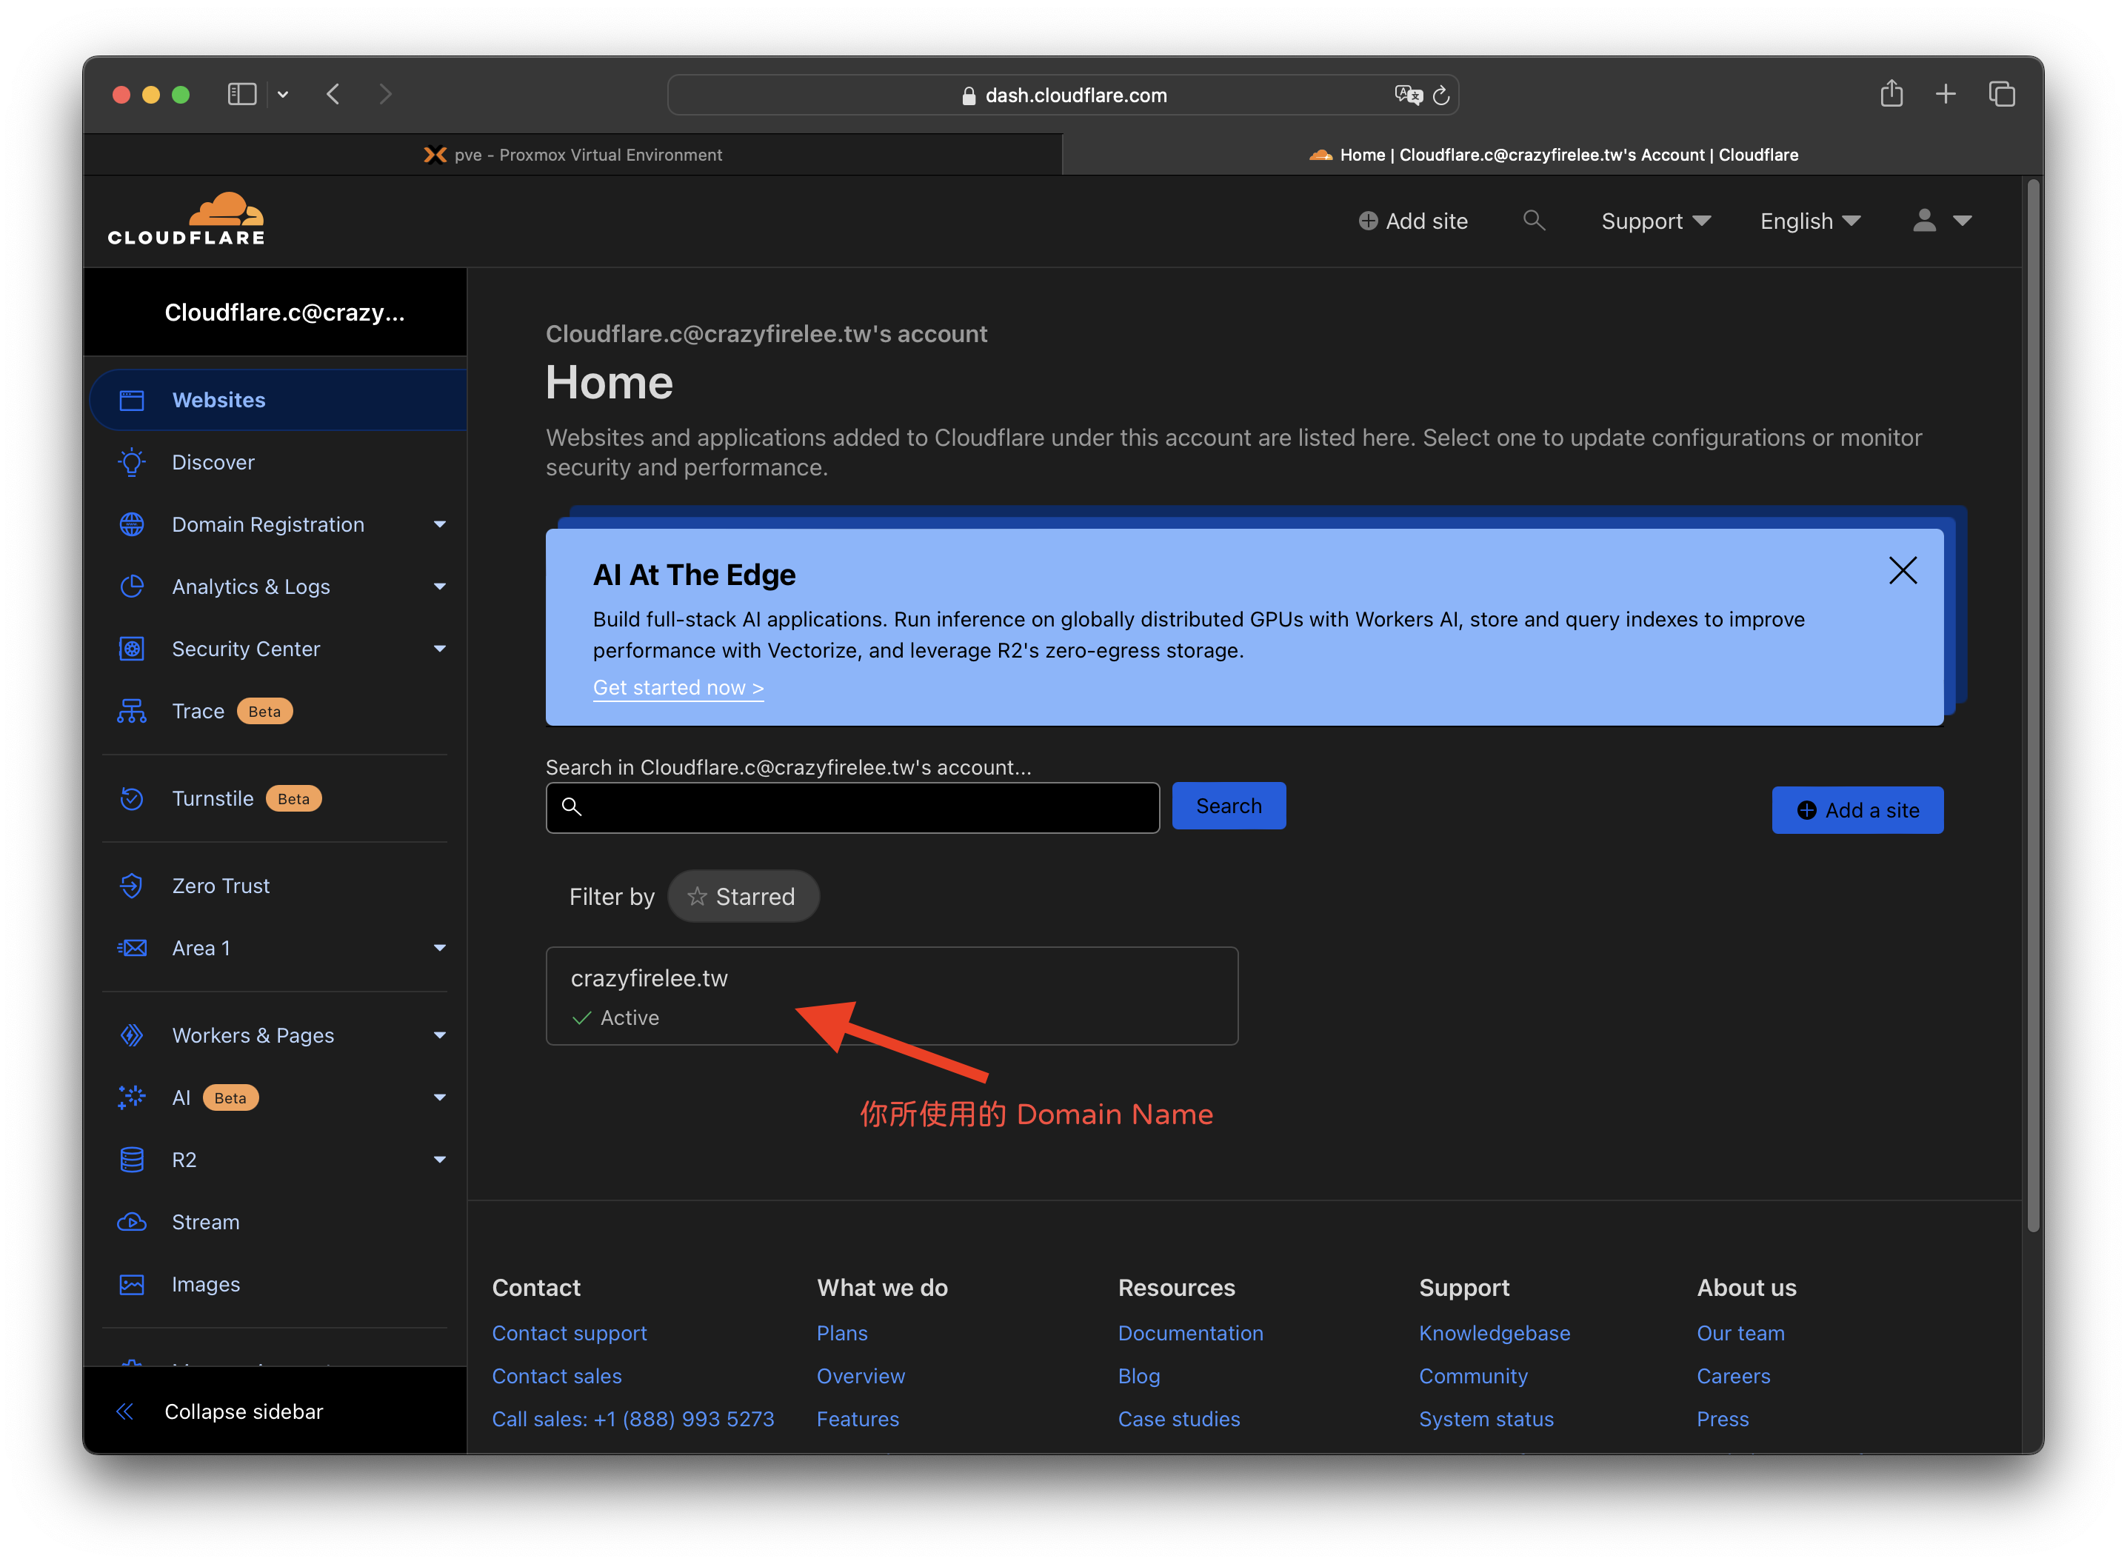This screenshot has width=2127, height=1564.
Task: Open the Support dropdown
Action: (x=1654, y=221)
